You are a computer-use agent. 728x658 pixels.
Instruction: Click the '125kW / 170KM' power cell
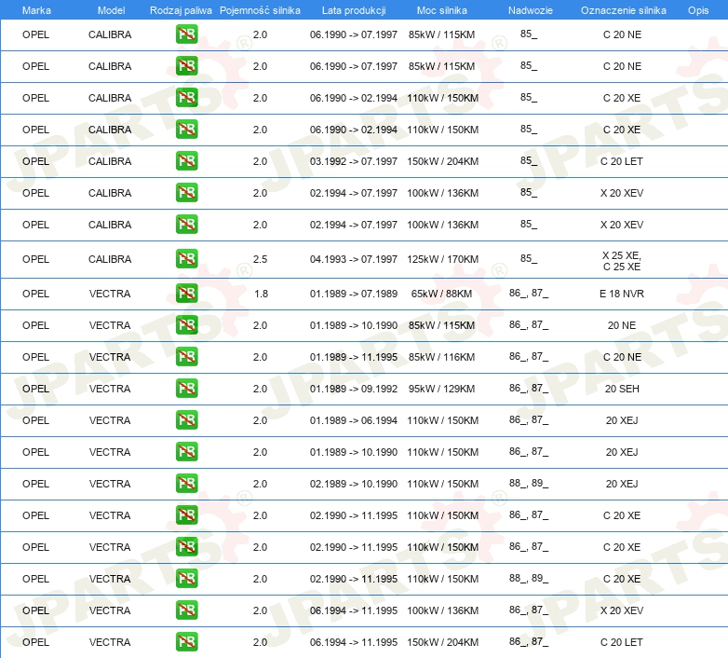click(x=442, y=259)
